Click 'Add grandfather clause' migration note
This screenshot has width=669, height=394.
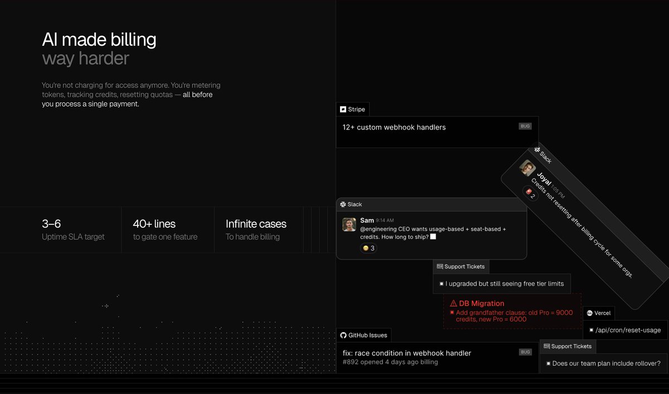click(515, 316)
